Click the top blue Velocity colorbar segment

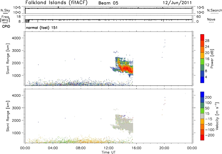202,95
